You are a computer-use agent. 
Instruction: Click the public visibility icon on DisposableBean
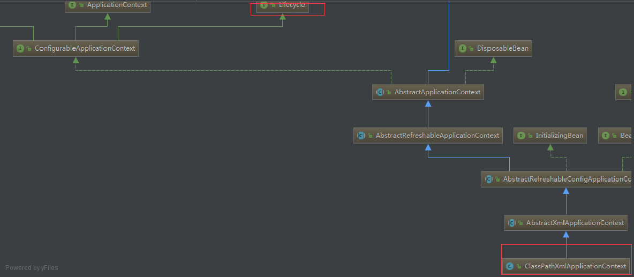coord(471,49)
